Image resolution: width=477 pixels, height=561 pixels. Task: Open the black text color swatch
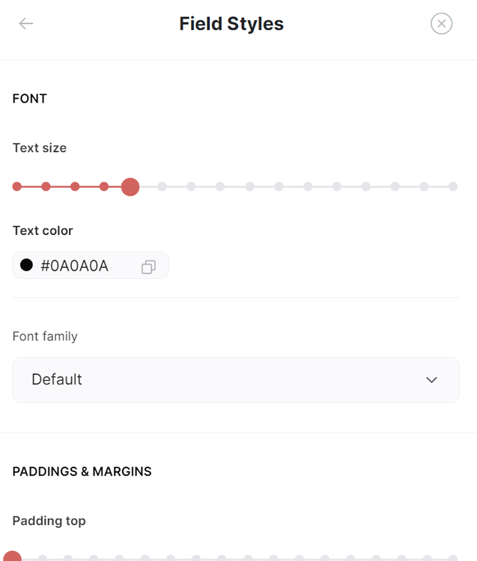[26, 265]
